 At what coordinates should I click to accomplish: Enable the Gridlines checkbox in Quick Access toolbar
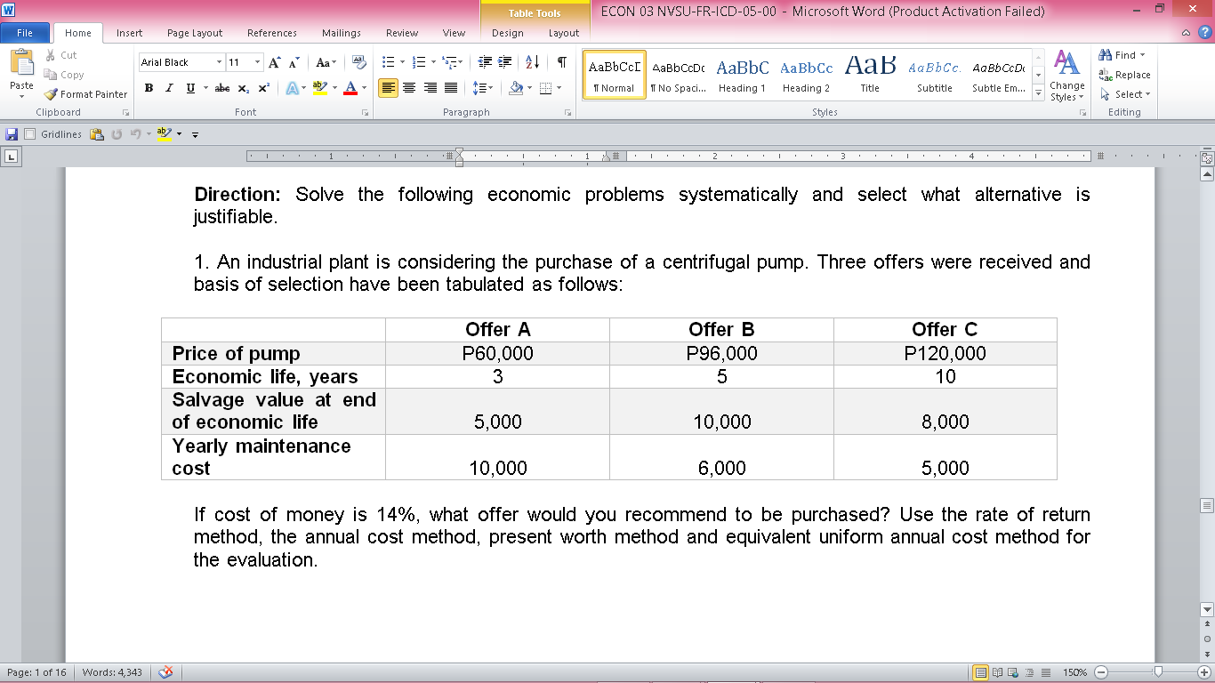[30, 133]
